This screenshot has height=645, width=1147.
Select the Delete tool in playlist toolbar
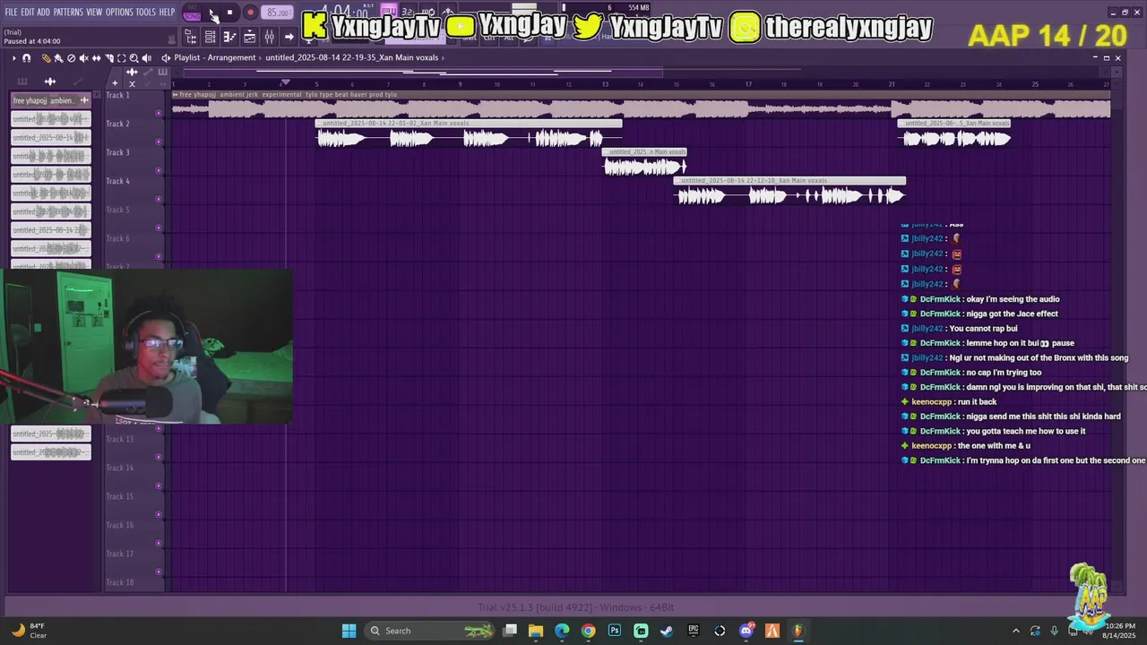(71, 58)
